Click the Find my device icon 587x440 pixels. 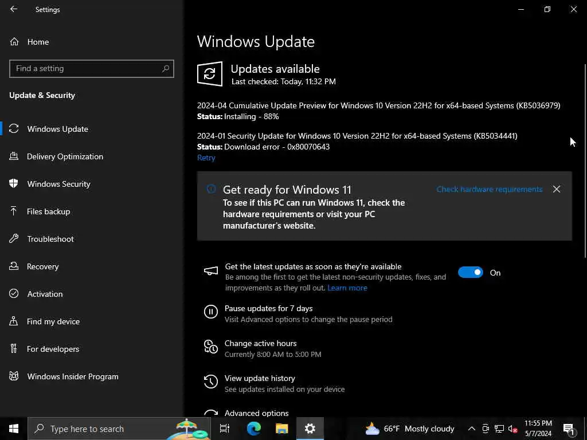(x=14, y=321)
